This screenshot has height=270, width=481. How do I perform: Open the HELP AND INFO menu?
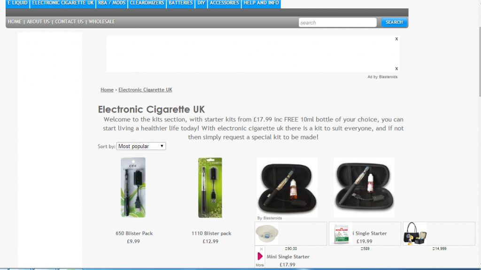[261, 3]
